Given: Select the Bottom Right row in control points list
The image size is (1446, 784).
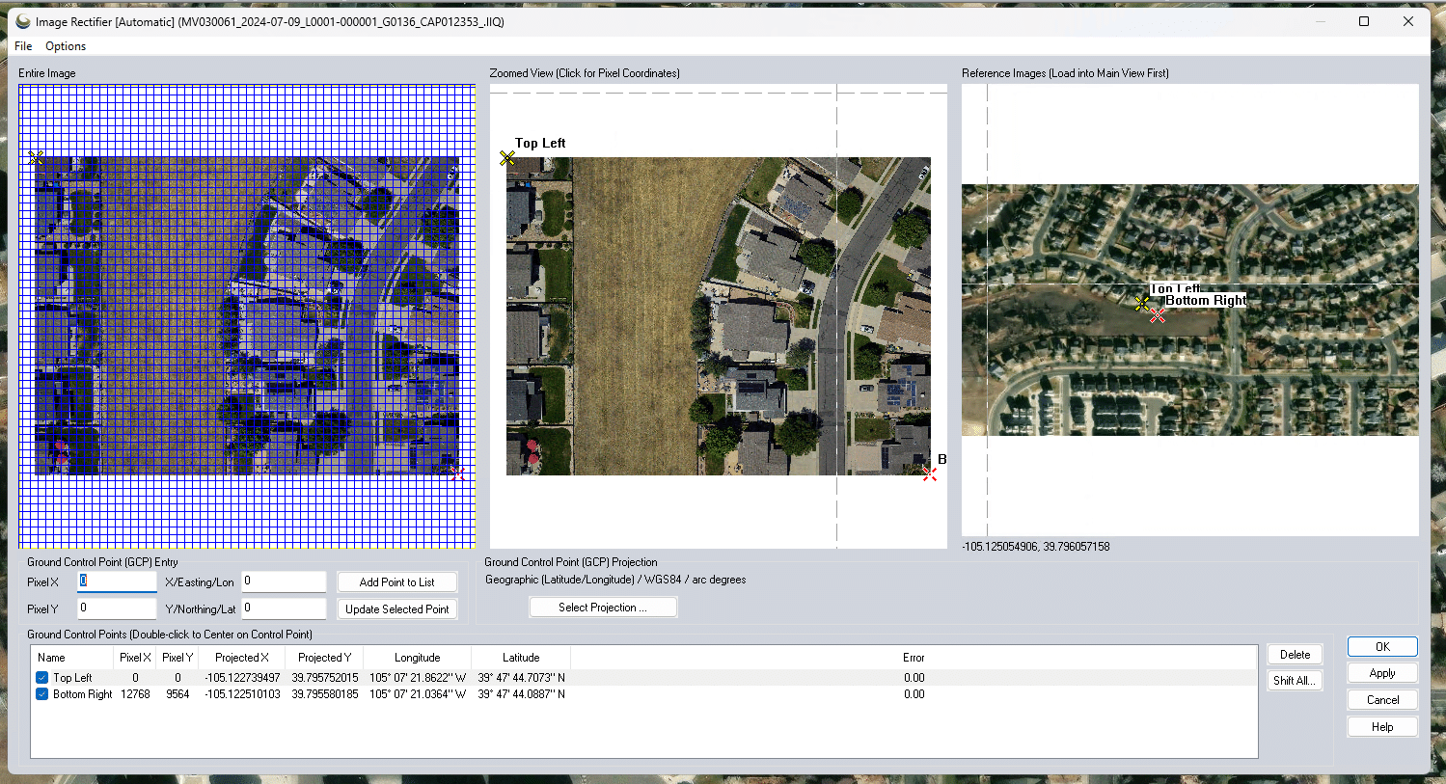Looking at the screenshot, I should coord(83,694).
